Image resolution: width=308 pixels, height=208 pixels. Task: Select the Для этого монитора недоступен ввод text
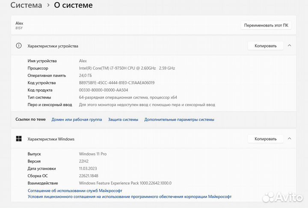pyautogui.click(x=147, y=105)
